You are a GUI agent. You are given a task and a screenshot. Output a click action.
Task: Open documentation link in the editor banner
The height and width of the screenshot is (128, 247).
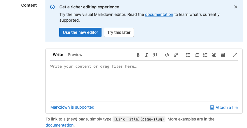click(159, 14)
